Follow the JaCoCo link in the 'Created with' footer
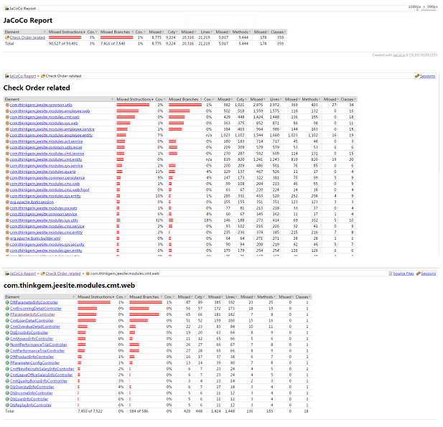The height and width of the screenshot is (427, 443). (x=399, y=55)
